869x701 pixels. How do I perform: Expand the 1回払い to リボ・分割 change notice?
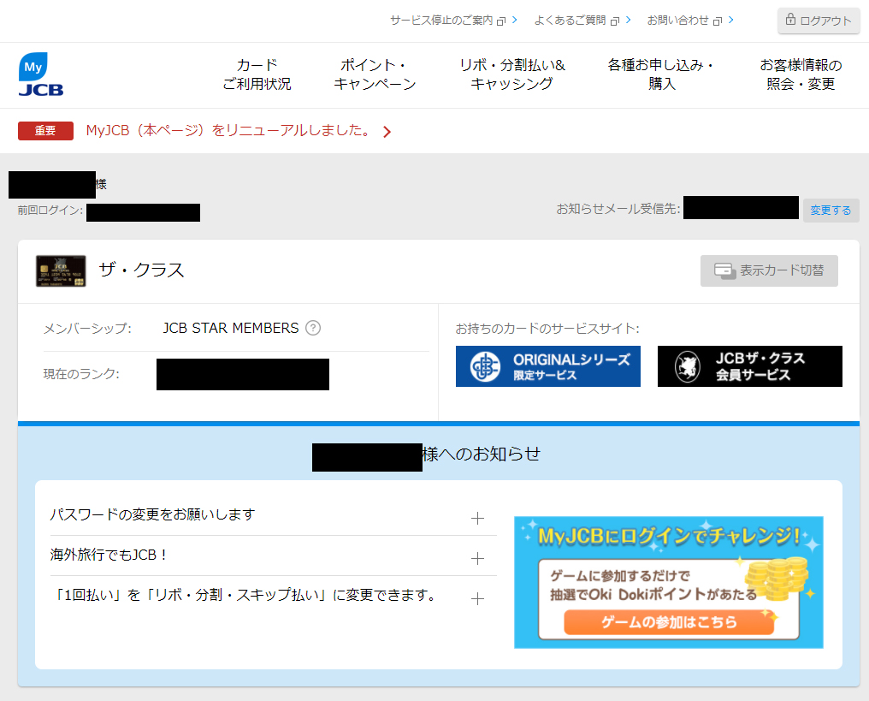477,598
